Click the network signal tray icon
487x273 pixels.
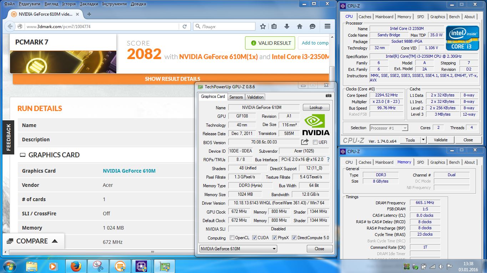pos(432,266)
